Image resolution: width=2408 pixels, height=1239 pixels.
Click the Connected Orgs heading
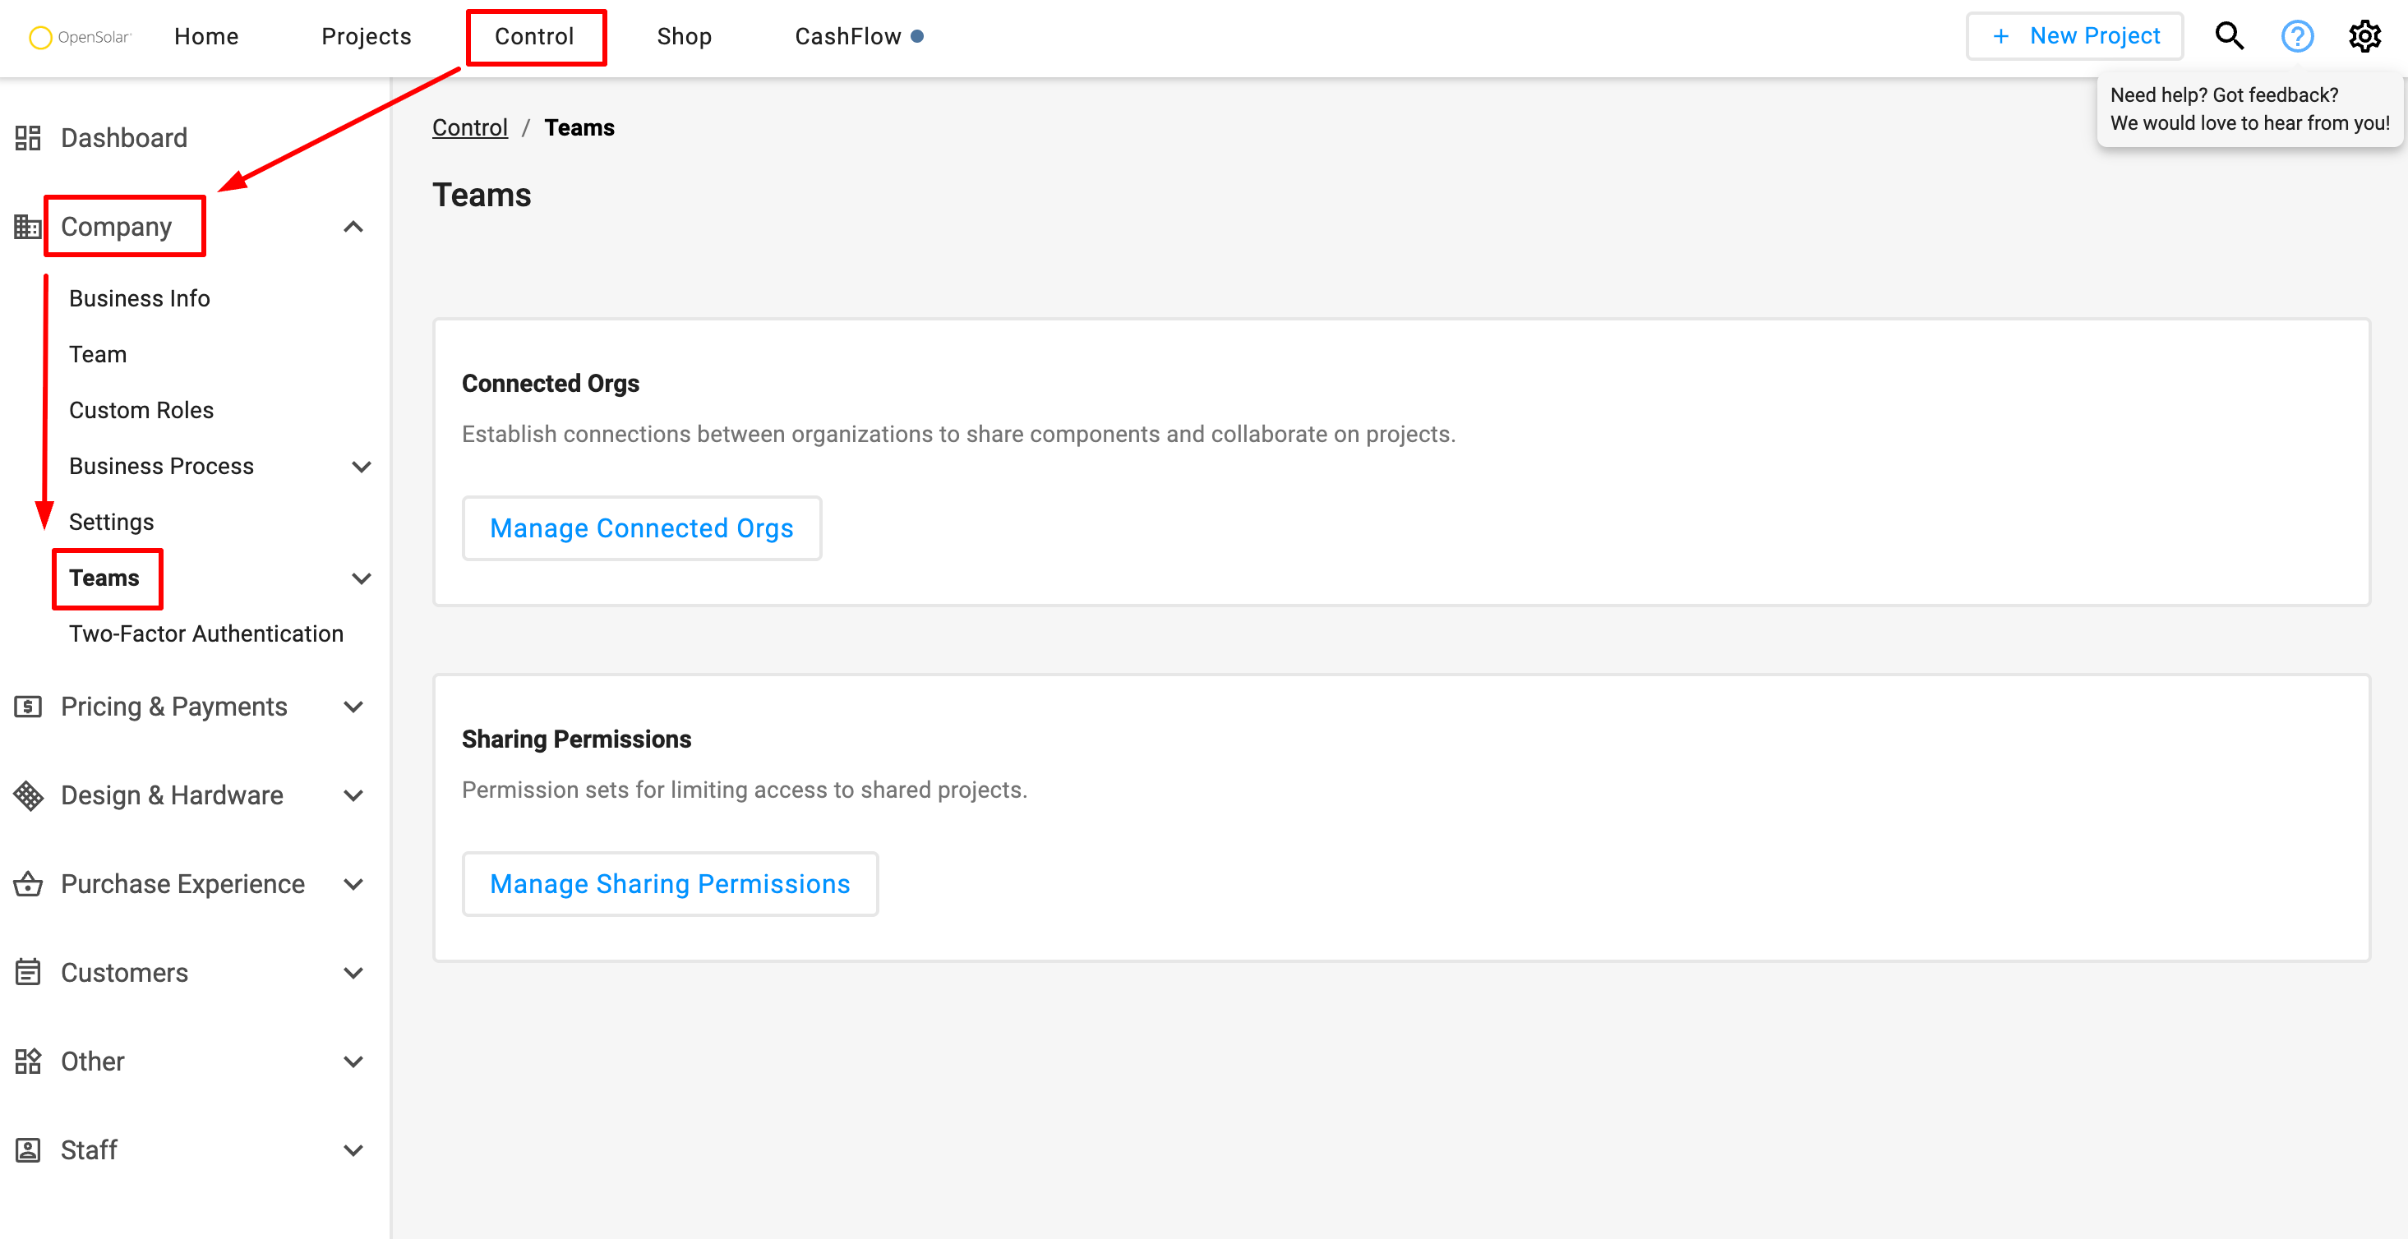551,383
